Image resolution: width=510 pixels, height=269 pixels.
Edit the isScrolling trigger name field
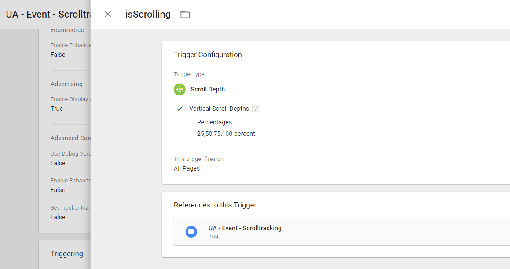pyautogui.click(x=148, y=14)
